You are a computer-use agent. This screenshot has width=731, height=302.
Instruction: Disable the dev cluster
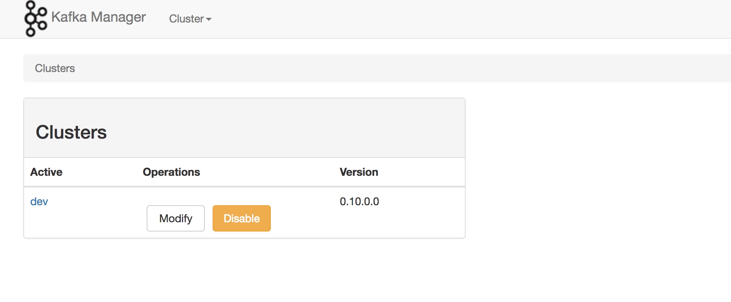tap(242, 218)
